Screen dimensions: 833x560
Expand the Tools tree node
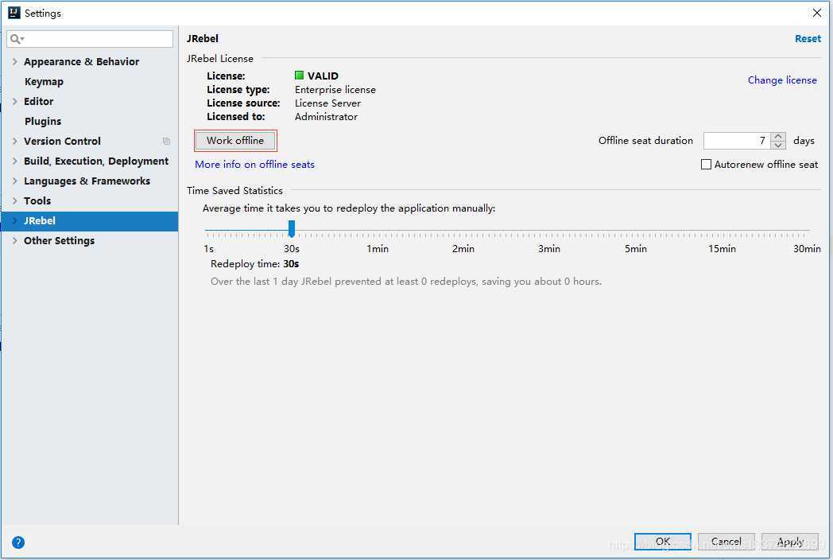click(15, 200)
